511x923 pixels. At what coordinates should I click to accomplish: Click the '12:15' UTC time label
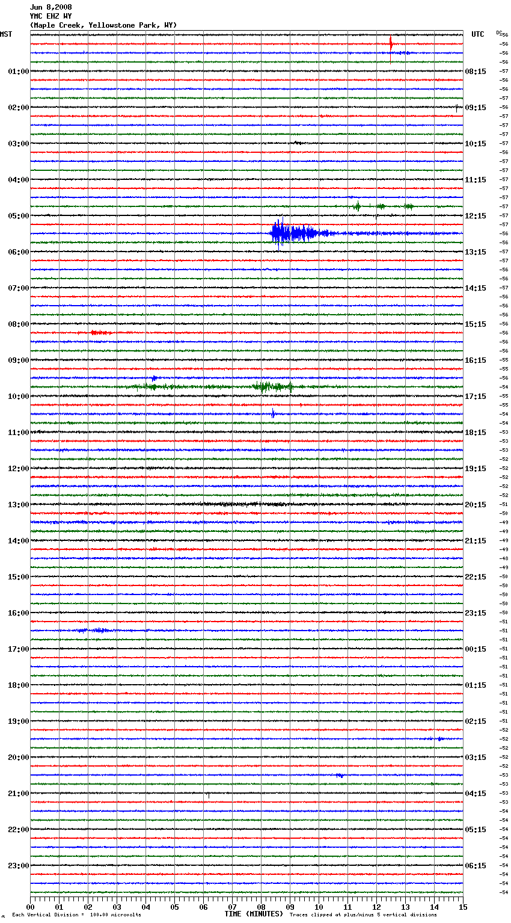[x=476, y=216]
